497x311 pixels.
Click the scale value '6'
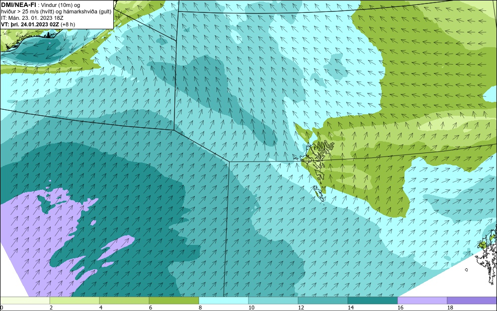(151, 308)
